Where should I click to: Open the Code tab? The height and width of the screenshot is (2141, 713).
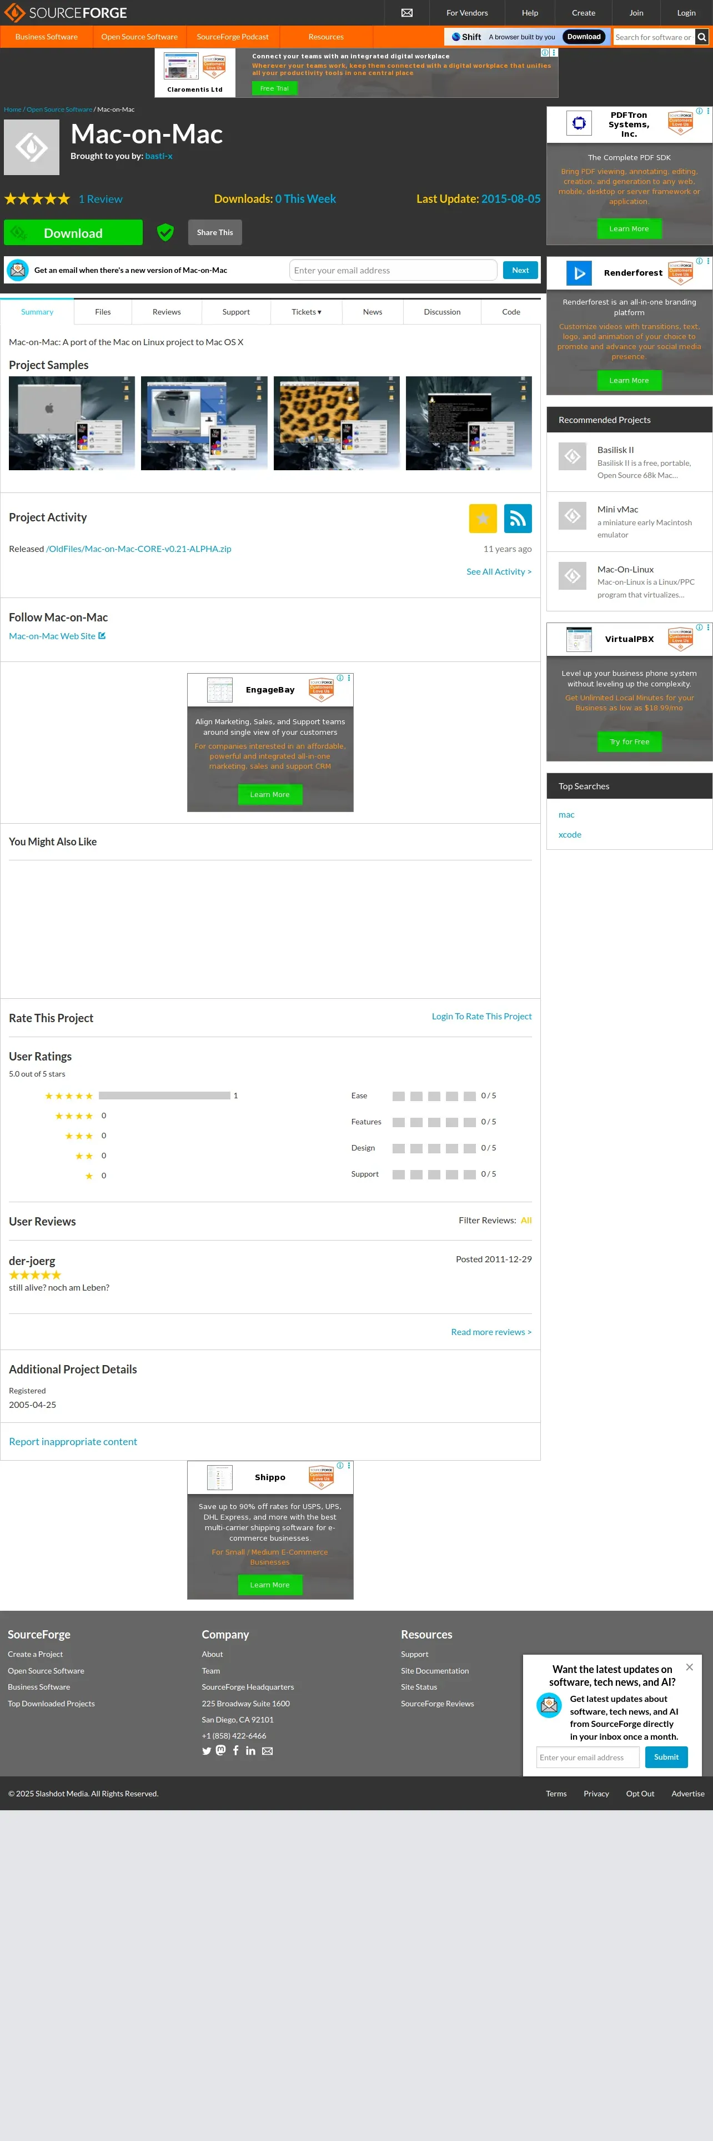click(511, 312)
